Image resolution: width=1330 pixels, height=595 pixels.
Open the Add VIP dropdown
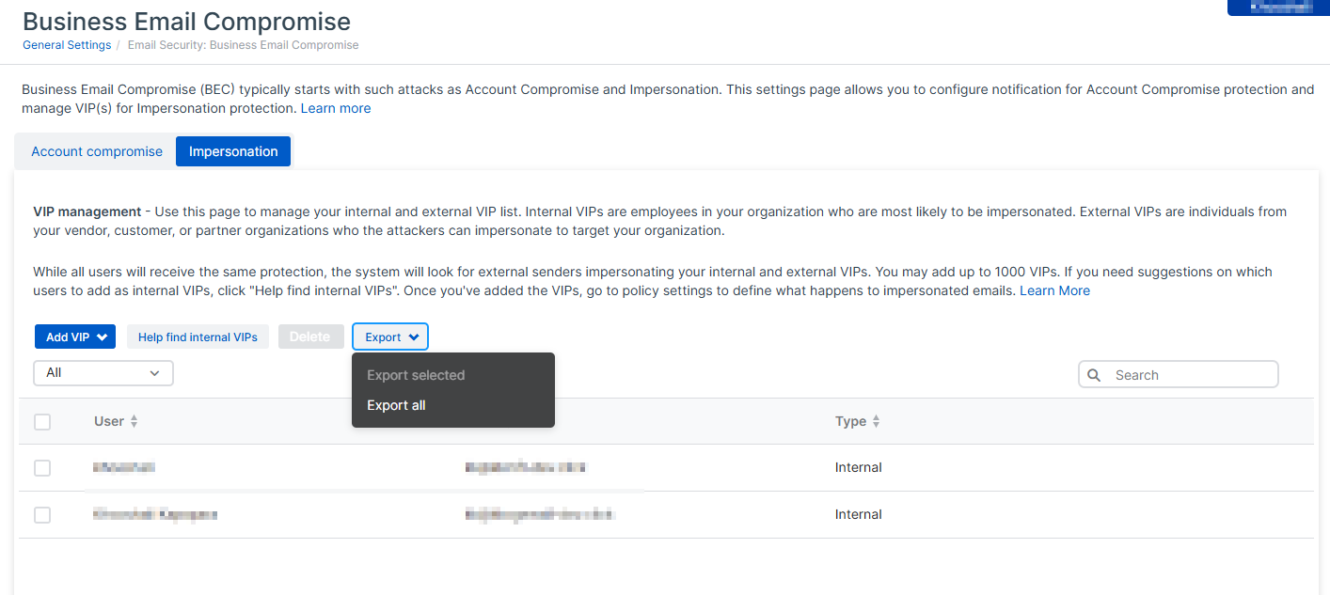[x=75, y=337]
